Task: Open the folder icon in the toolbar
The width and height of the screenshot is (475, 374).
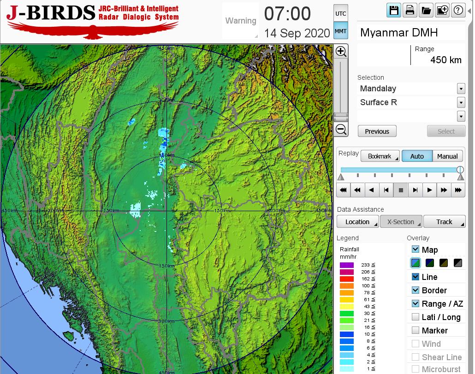Action: click(426, 11)
